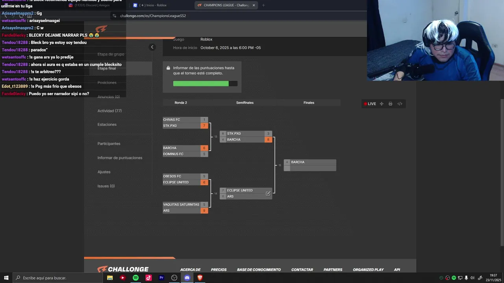The width and height of the screenshot is (504, 283).
Task: Open the ACERCA DE footer link
Action: pos(190,270)
